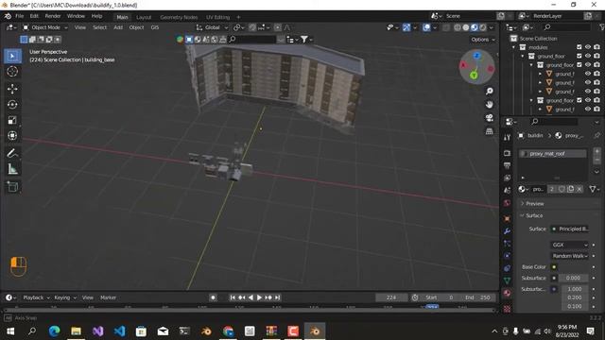Click the Base Color swatch dot
605x340 pixels.
point(554,266)
